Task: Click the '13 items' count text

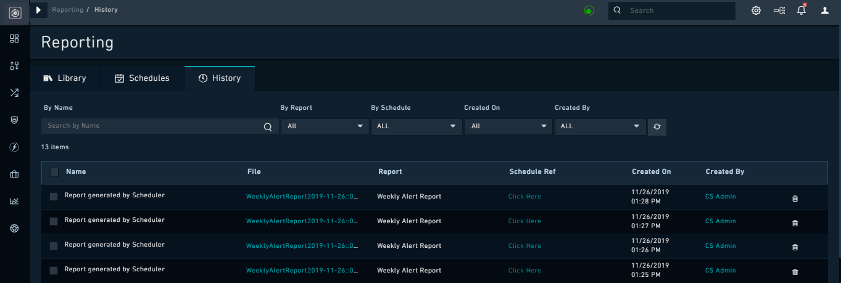Action: 55,147
